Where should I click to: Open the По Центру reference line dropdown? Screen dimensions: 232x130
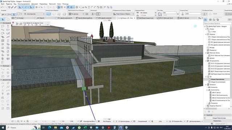76,14
